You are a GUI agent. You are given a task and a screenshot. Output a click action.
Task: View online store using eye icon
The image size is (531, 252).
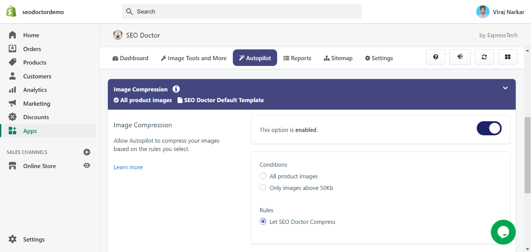pyautogui.click(x=87, y=166)
